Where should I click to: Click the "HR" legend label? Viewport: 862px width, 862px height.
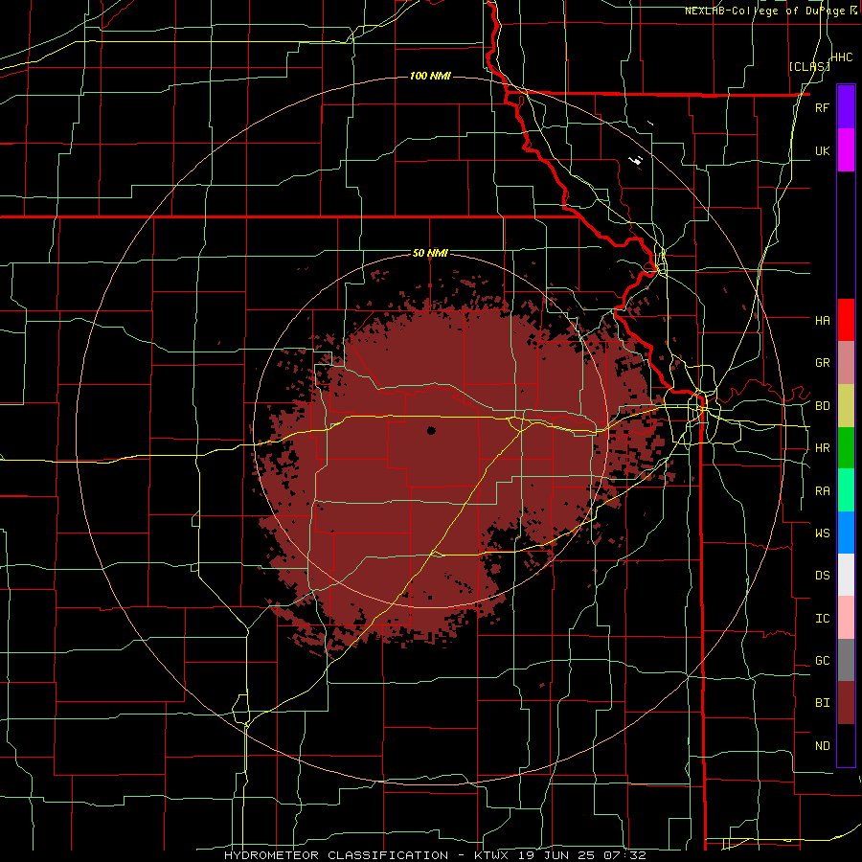tap(822, 448)
